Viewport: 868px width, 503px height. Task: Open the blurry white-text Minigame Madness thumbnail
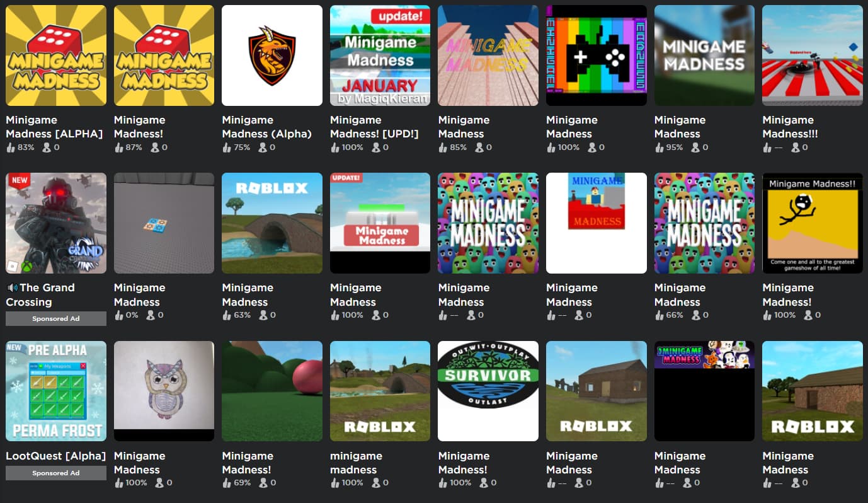coord(704,55)
